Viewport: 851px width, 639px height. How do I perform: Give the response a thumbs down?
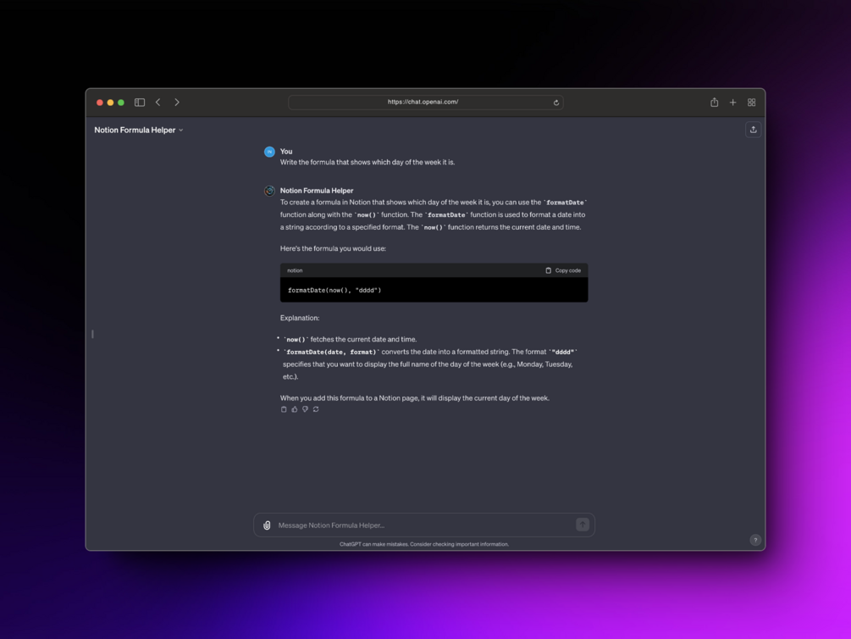point(305,409)
